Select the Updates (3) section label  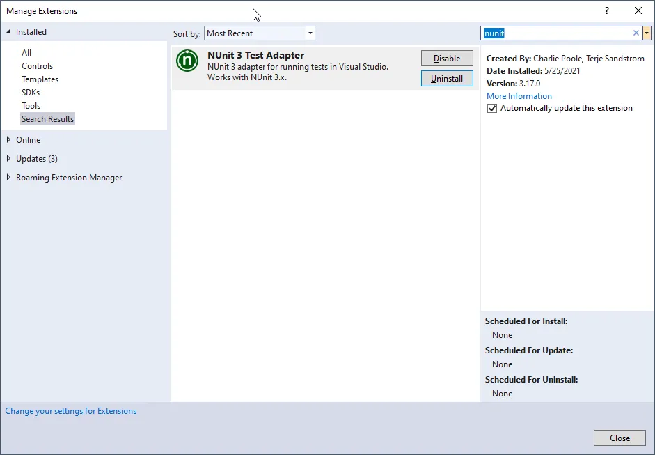(x=37, y=158)
